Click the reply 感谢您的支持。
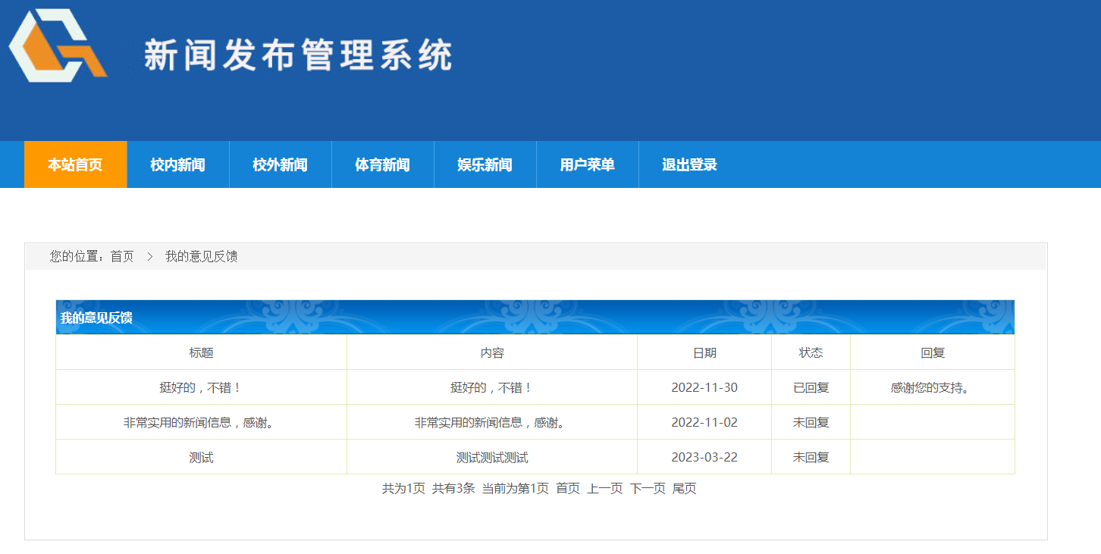Image resolution: width=1101 pixels, height=554 pixels. (x=933, y=387)
